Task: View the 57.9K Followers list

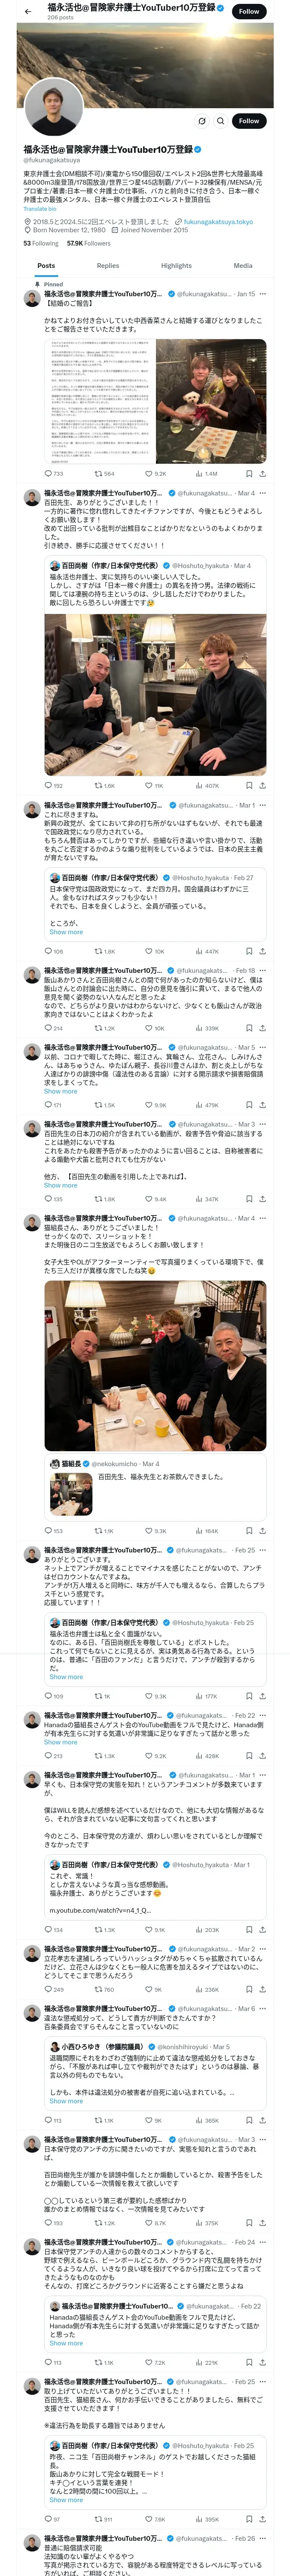Action: (x=89, y=243)
